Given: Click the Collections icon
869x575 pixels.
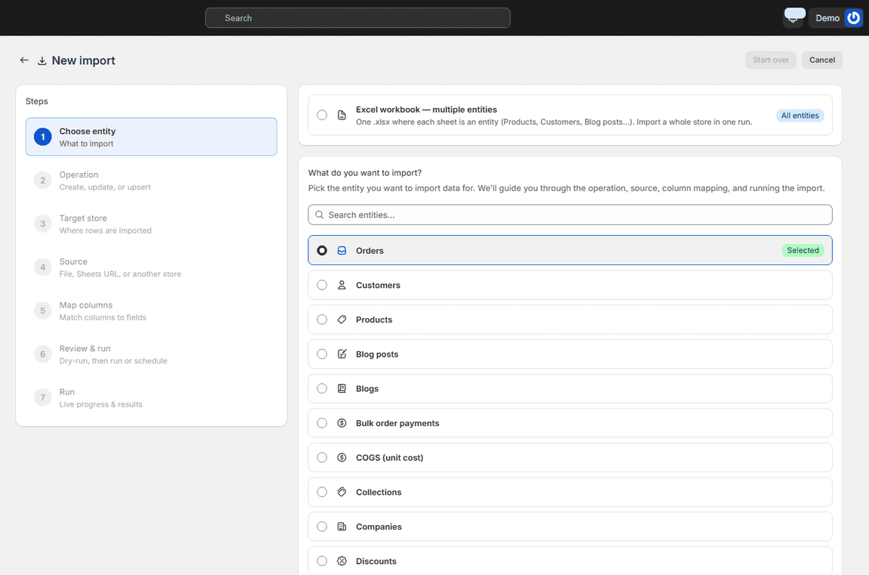Looking at the screenshot, I should (x=342, y=492).
